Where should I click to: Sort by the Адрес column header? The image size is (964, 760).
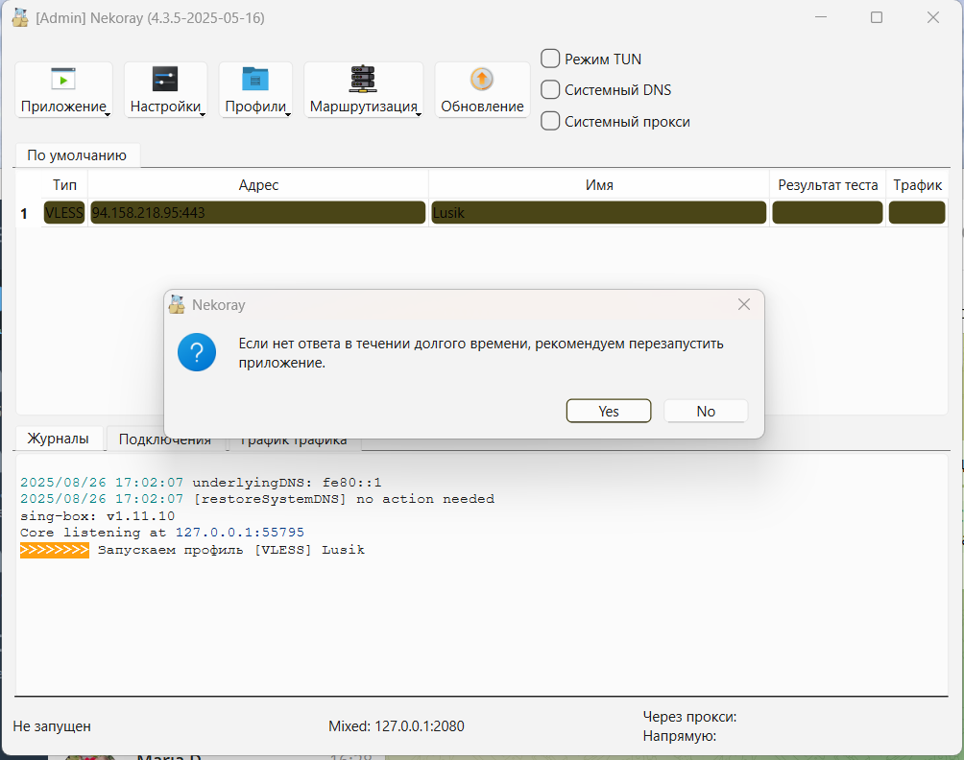point(258,185)
